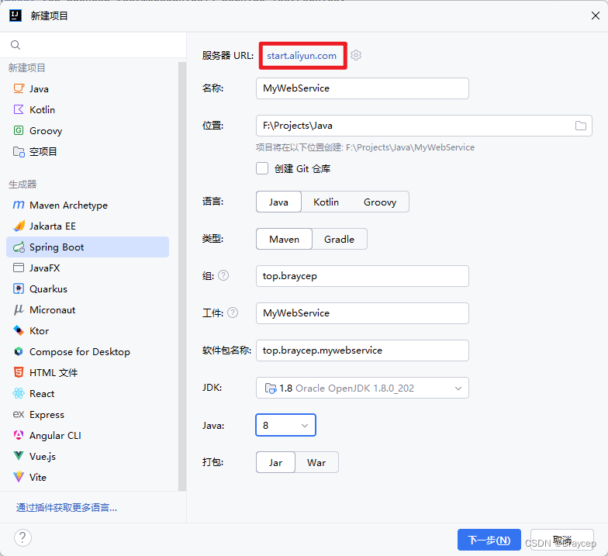This screenshot has height=556, width=608.
Task: Click the sidebar search field
Action: coord(93,45)
